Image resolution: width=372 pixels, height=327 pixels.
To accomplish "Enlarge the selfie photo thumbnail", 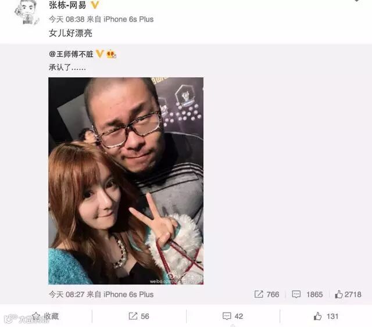I will point(126,181).
